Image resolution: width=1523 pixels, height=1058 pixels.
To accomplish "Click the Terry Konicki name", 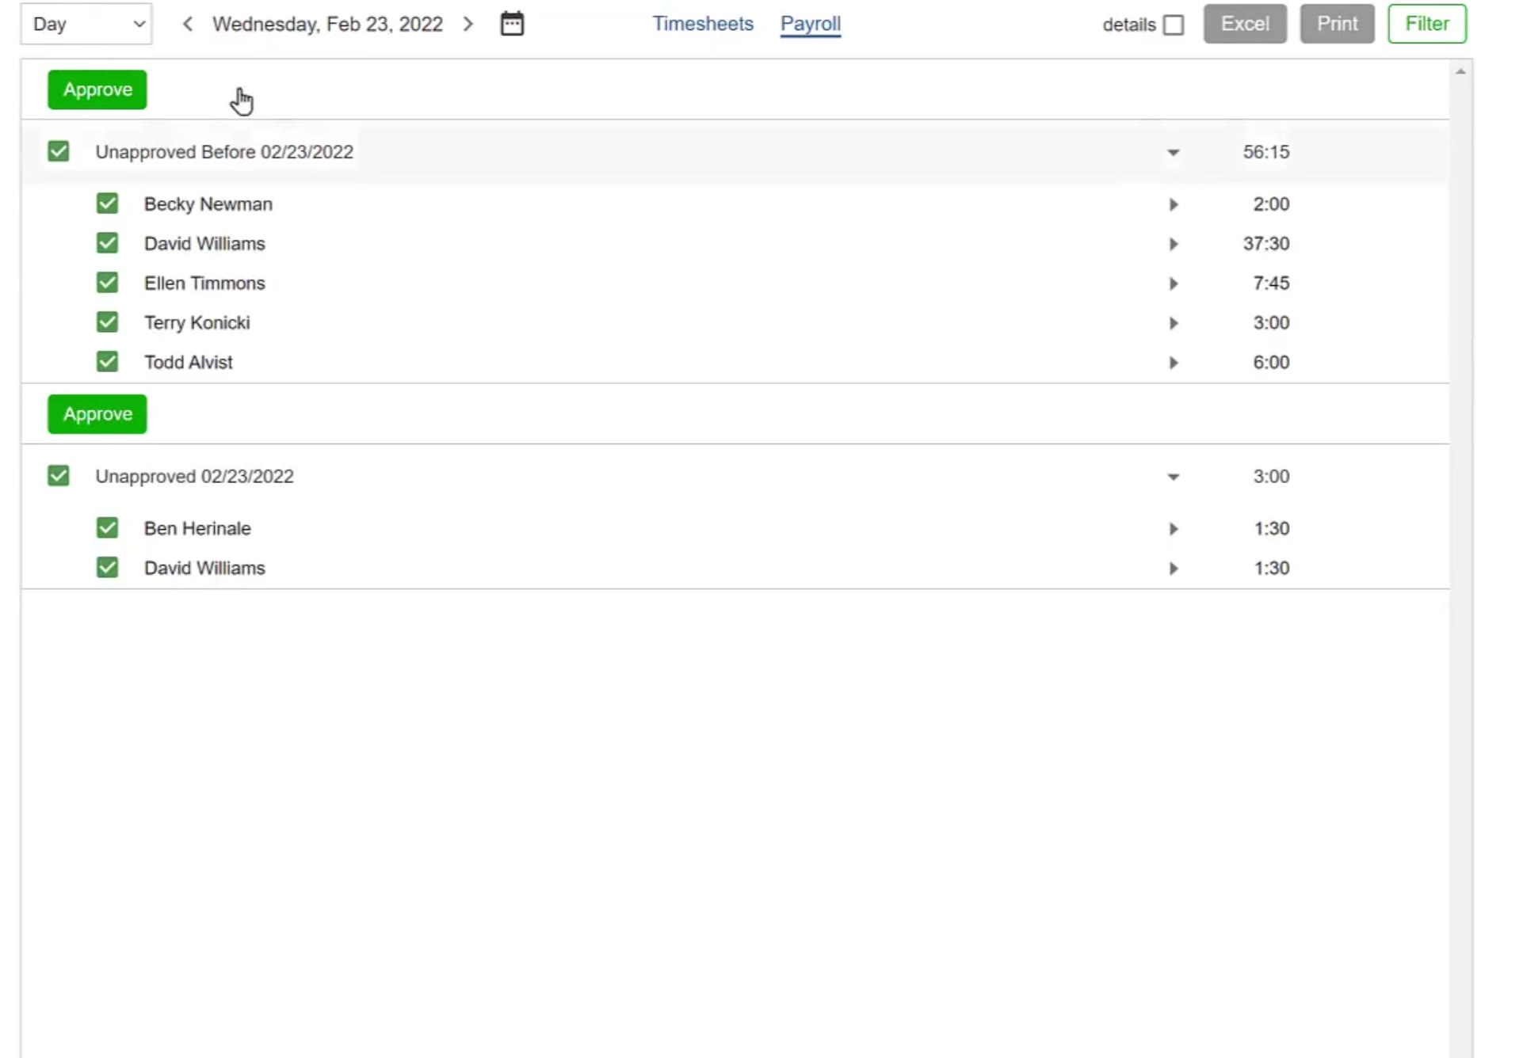I will [x=197, y=323].
